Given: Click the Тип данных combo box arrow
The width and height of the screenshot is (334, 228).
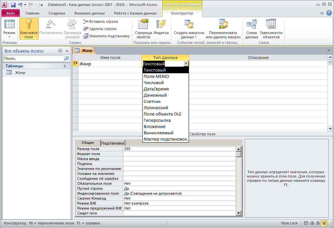Looking at the screenshot, I should 186,64.
